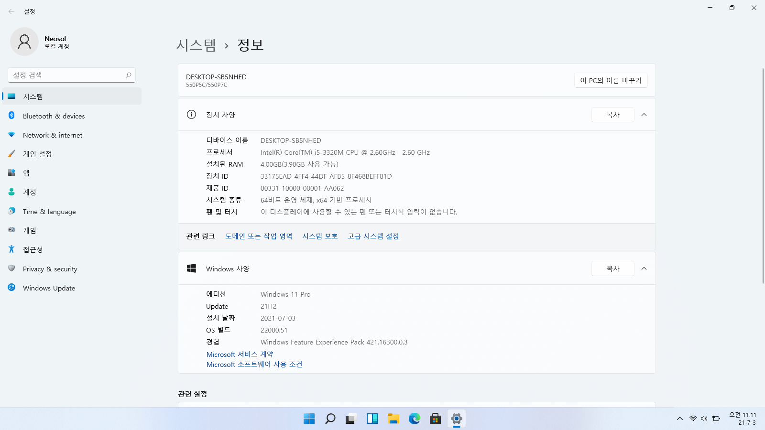Image resolution: width=765 pixels, height=430 pixels.
Task: Launch Microsoft Edge from the taskbar
Action: click(415, 419)
